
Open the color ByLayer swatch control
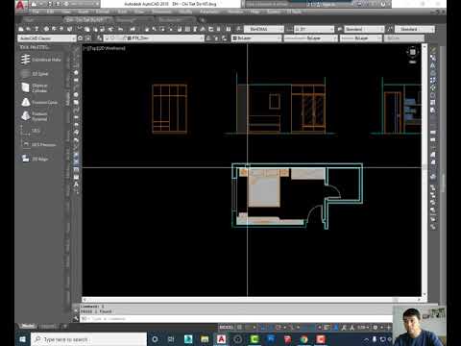pyautogui.click(x=256, y=38)
